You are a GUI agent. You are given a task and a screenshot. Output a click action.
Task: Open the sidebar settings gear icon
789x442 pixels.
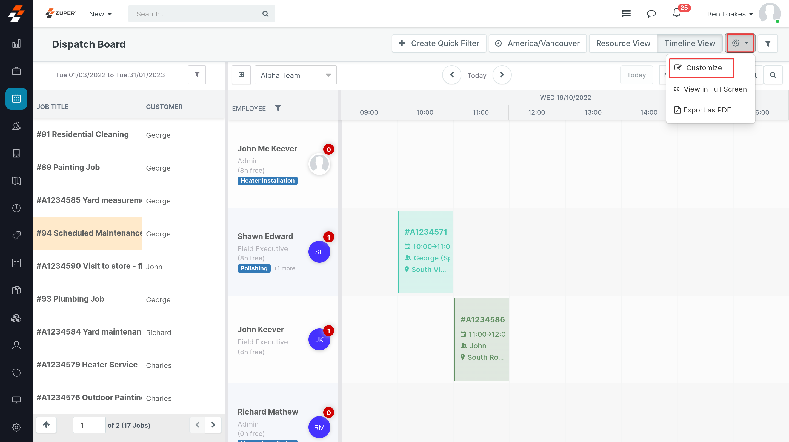click(16, 427)
